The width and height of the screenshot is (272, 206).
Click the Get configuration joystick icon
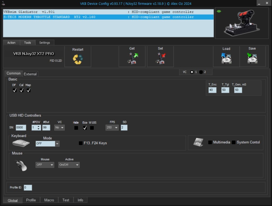tap(132, 58)
